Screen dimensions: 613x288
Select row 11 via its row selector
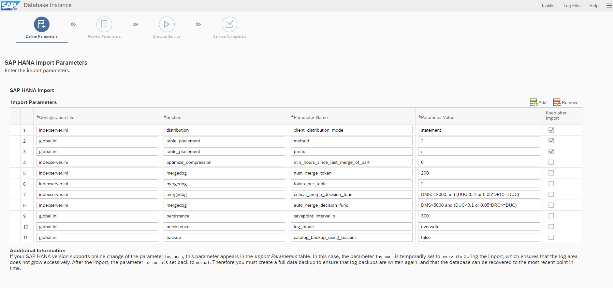(x=15, y=237)
